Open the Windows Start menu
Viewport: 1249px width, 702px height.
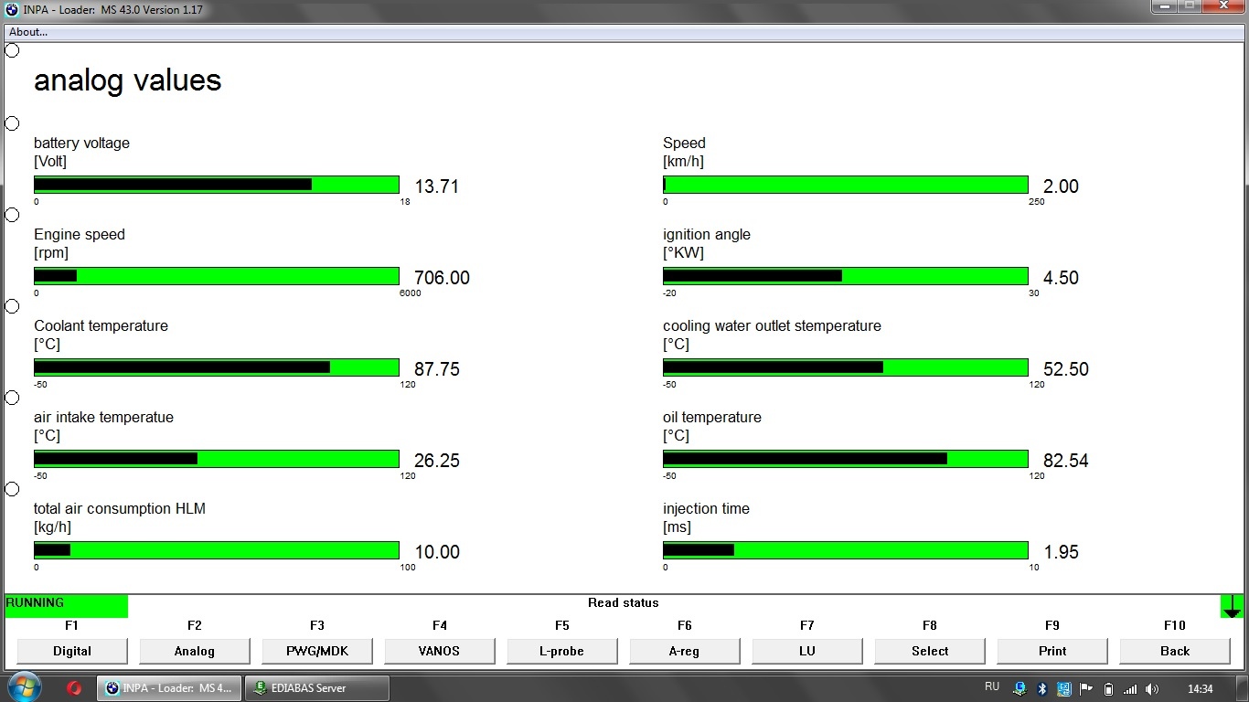25,687
